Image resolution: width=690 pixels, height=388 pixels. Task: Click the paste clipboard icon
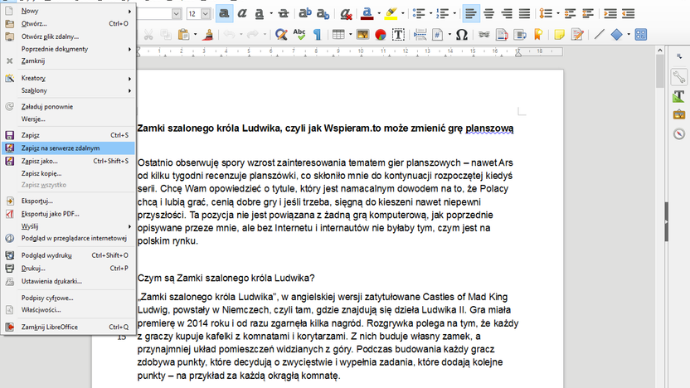183,34
